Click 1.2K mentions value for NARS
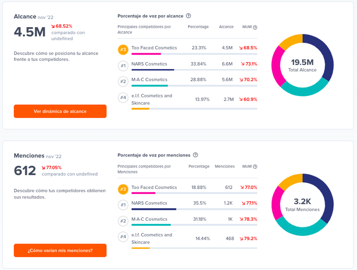 click(x=228, y=203)
